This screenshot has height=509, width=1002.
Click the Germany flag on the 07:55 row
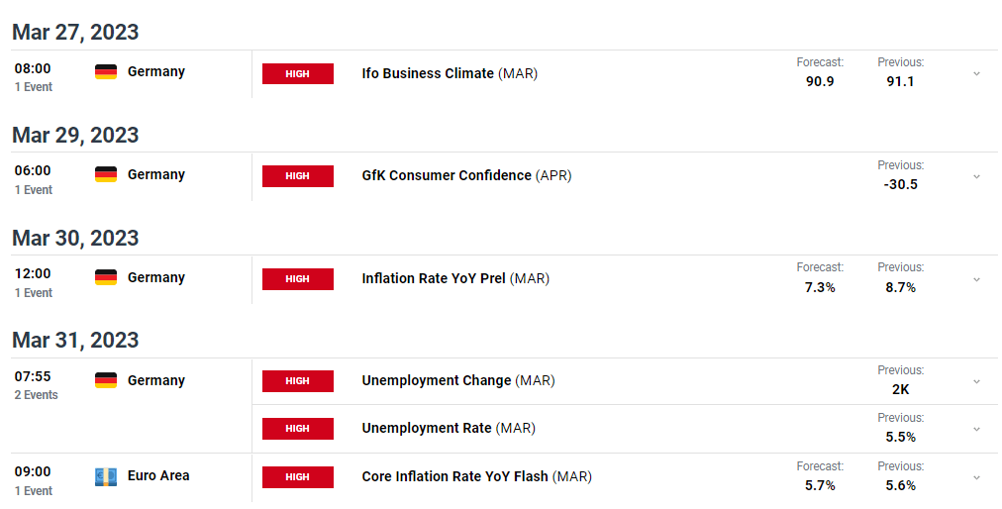click(x=106, y=380)
